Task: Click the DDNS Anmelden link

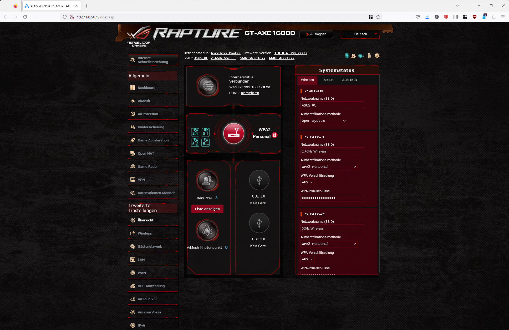Action: click(x=250, y=93)
